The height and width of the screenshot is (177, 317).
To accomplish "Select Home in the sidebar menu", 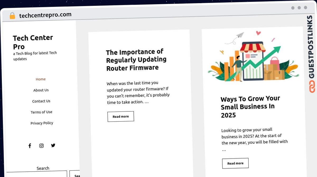I will (41, 79).
